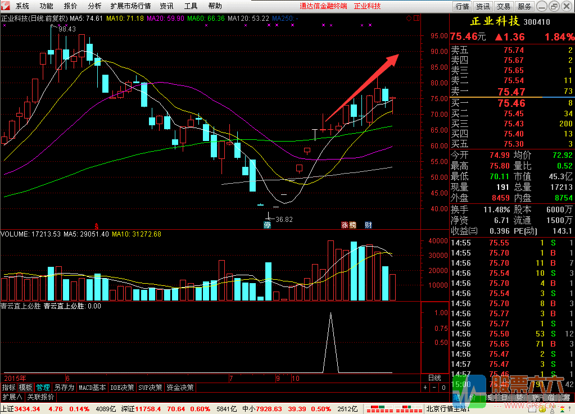Open the 功能 menu
Viewport: 575px width, 414px height.
[x=46, y=6]
